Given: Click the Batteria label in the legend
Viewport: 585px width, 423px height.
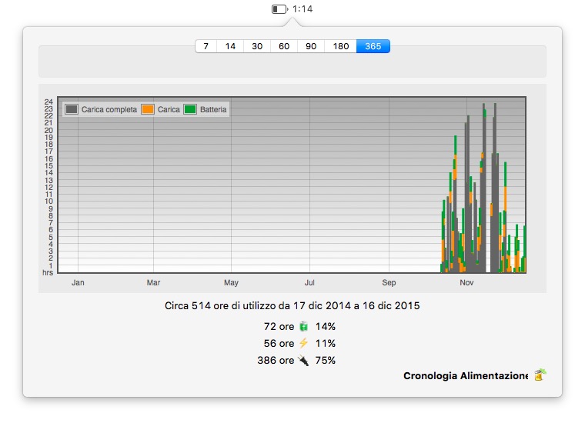Looking at the screenshot, I should pyautogui.click(x=213, y=110).
